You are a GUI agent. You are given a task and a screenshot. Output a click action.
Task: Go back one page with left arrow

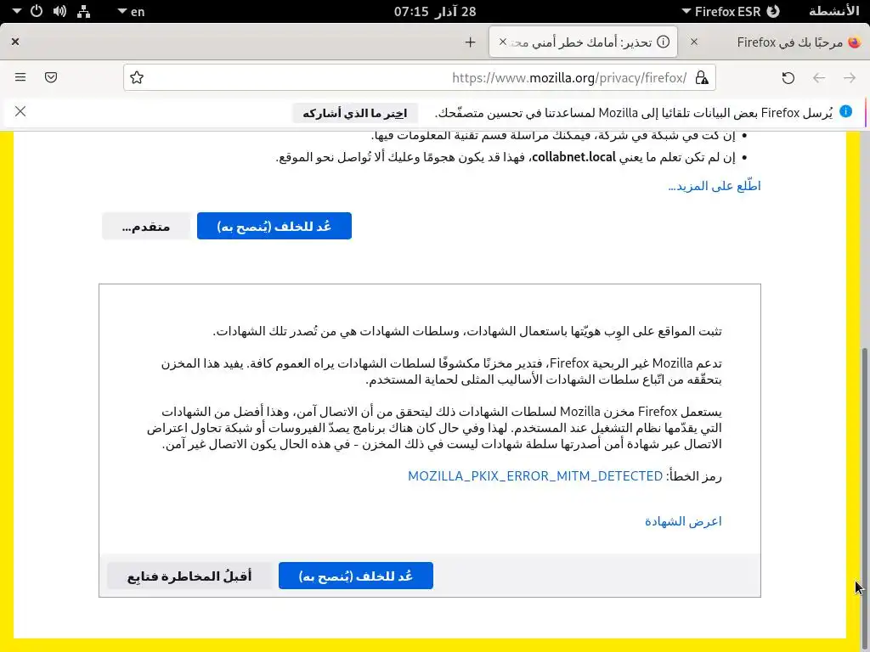coord(819,77)
